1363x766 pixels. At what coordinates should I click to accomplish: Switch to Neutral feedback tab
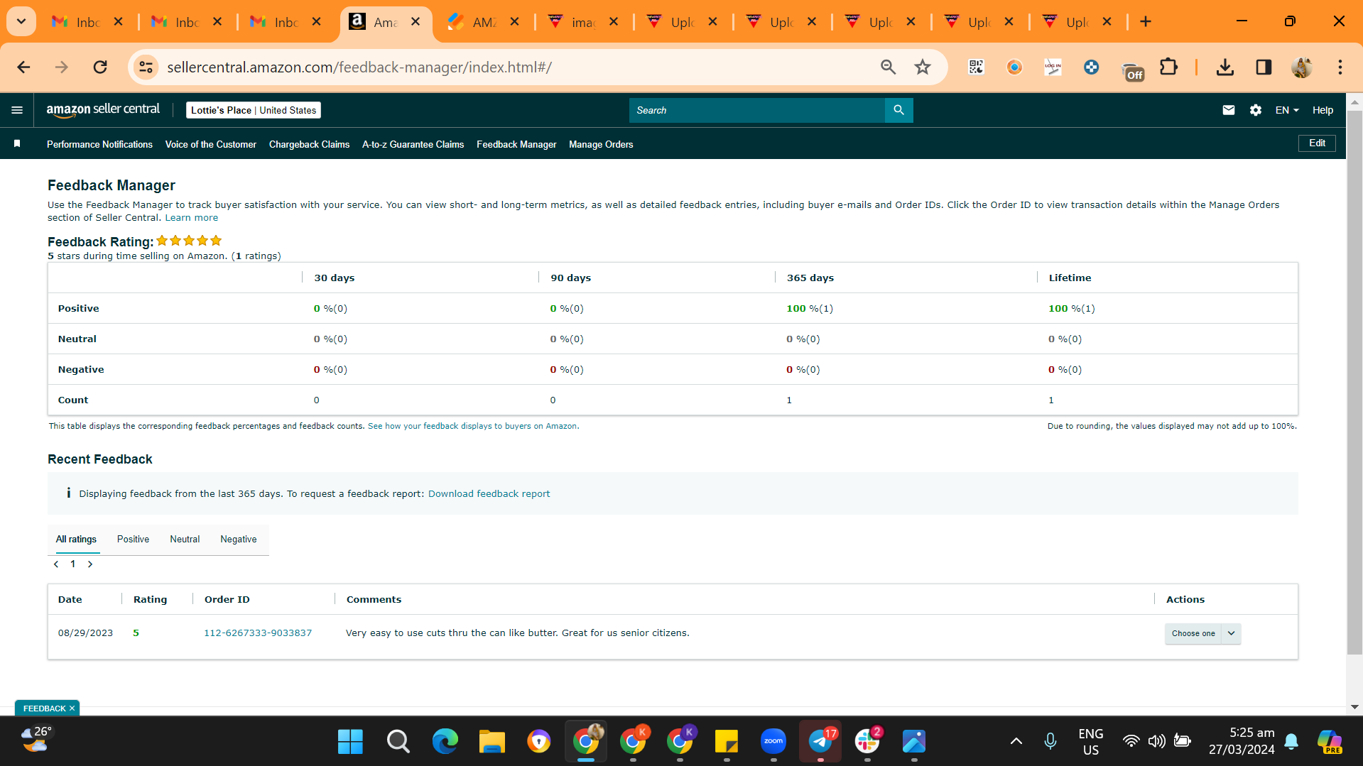(x=185, y=540)
